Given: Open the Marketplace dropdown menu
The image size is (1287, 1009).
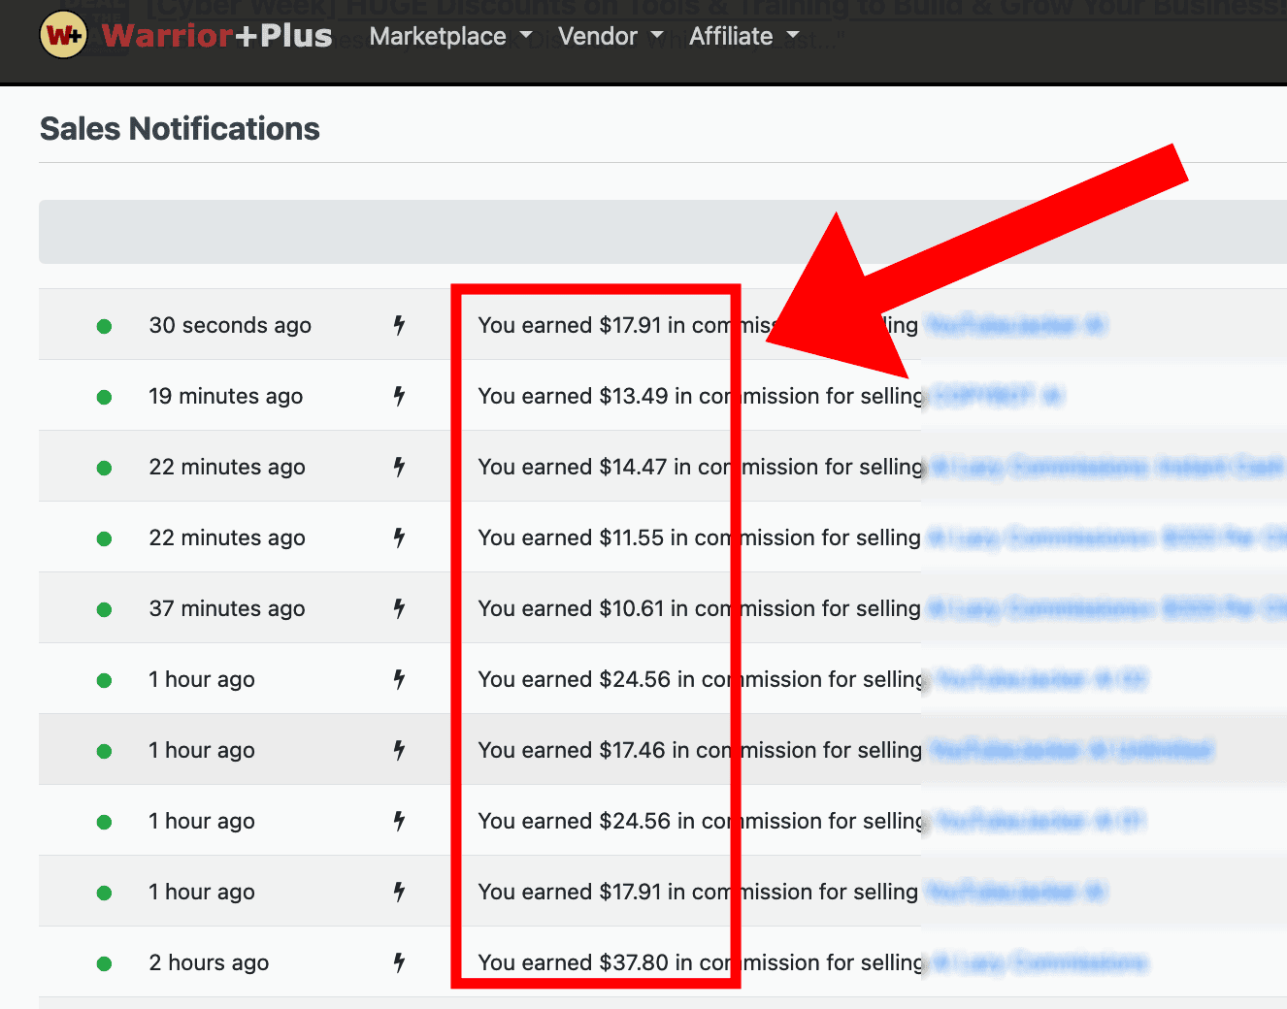Looking at the screenshot, I should (x=450, y=37).
